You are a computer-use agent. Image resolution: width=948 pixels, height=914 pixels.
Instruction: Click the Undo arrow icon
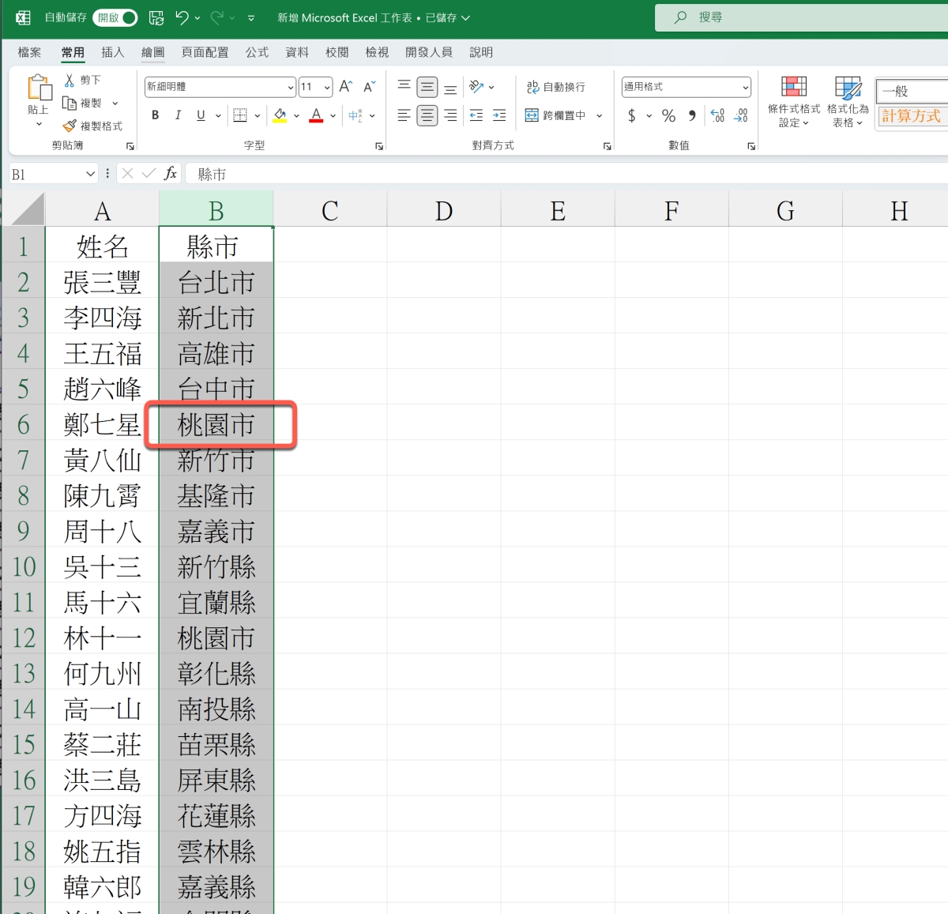[x=182, y=17]
